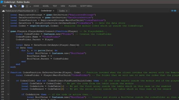
Task: Switch to the MODEL ribbon tab
Action: point(46,6)
